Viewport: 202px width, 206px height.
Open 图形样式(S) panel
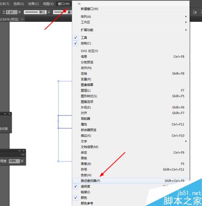tap(131, 96)
